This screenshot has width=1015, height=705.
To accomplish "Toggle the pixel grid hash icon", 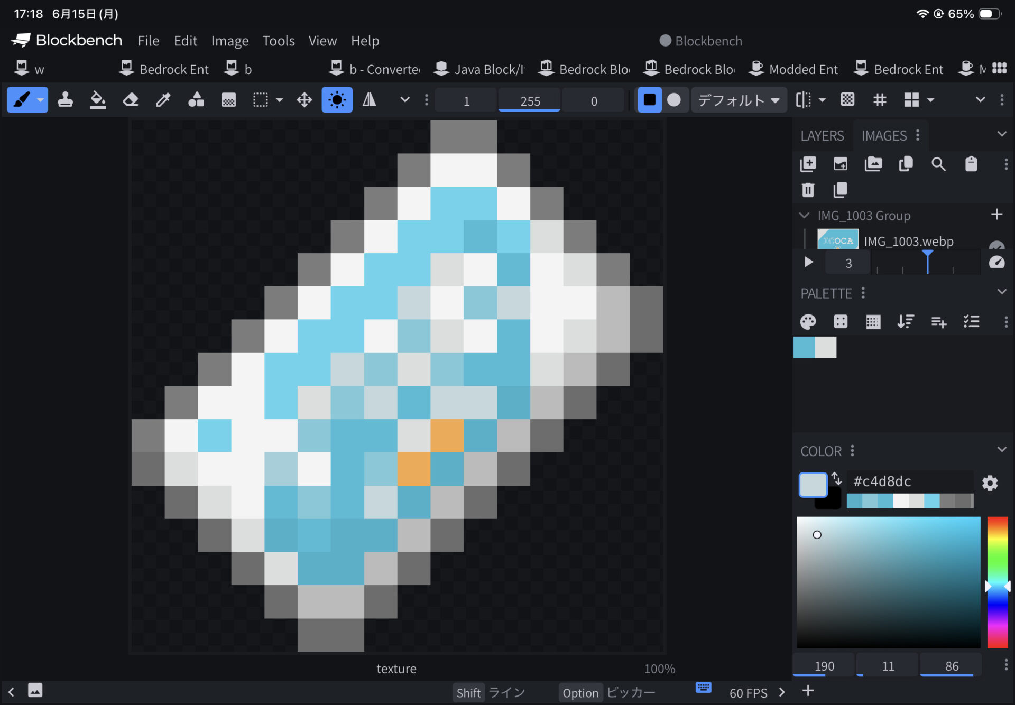I will (x=880, y=100).
